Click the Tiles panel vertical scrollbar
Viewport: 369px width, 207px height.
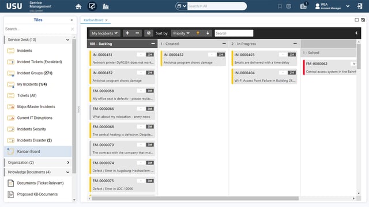click(74, 106)
